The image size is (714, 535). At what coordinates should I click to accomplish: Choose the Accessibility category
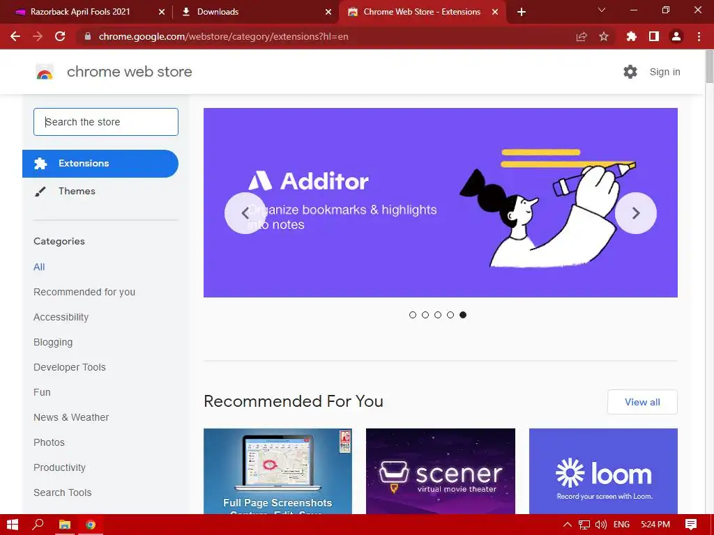tap(61, 317)
